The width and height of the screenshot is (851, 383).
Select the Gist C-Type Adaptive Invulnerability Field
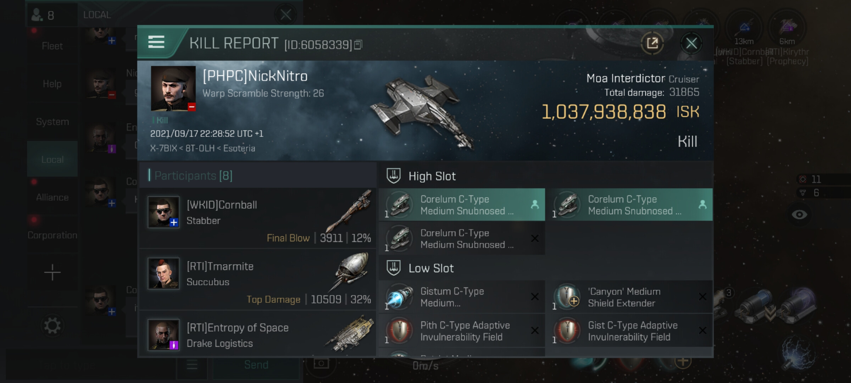coord(629,331)
